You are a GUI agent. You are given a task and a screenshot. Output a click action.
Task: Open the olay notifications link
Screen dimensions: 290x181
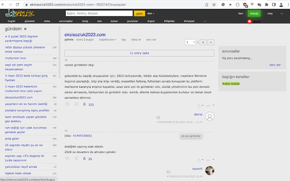[x=270, y=13]
